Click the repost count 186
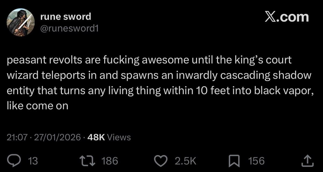The image size is (323, 172). click(110, 161)
